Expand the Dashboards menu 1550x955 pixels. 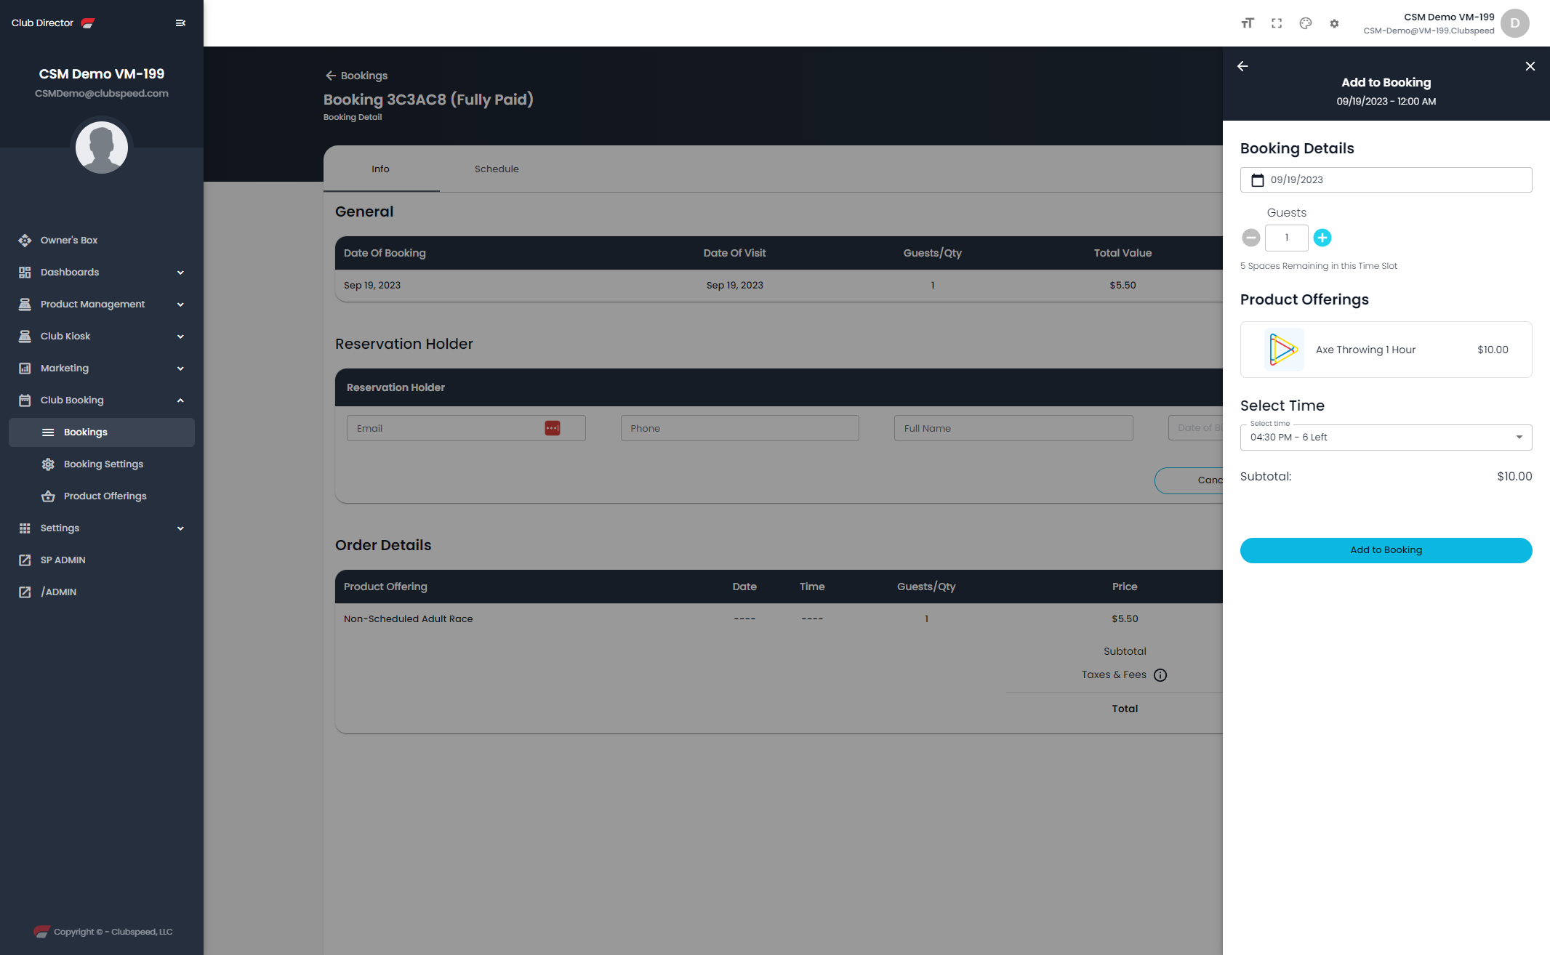102,272
